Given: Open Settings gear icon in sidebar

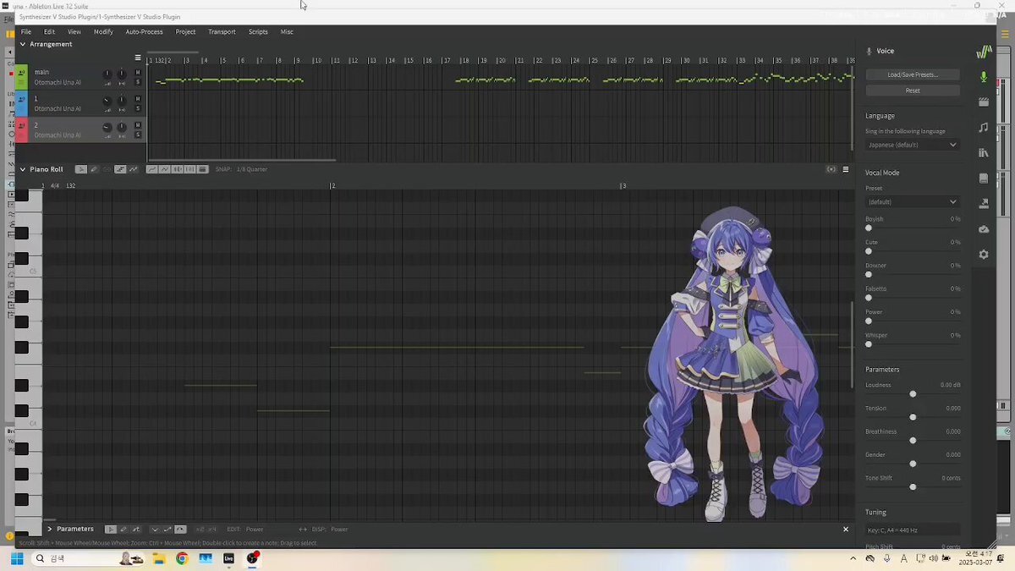Looking at the screenshot, I should pyautogui.click(x=983, y=255).
